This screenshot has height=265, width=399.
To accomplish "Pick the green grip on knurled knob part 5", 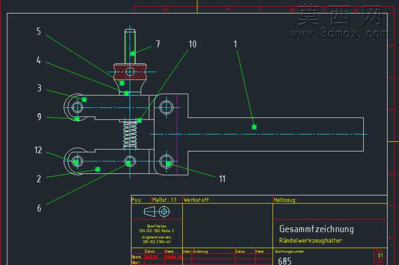I will [122, 83].
